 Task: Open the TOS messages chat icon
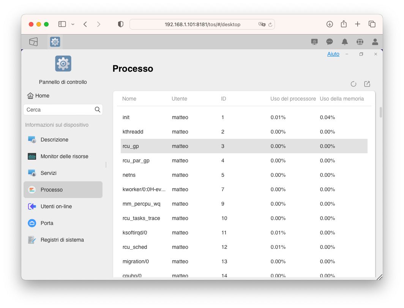point(330,42)
